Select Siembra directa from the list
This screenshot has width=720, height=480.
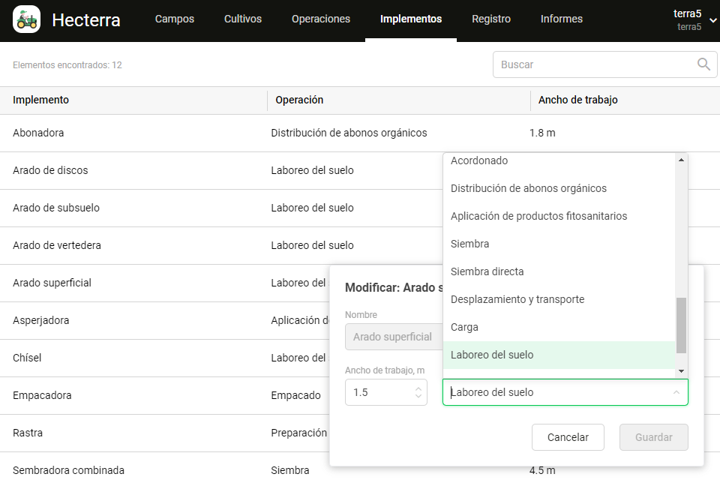point(487,271)
